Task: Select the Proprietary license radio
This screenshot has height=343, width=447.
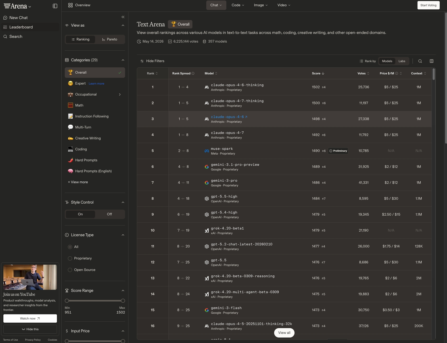Action: tap(70, 258)
